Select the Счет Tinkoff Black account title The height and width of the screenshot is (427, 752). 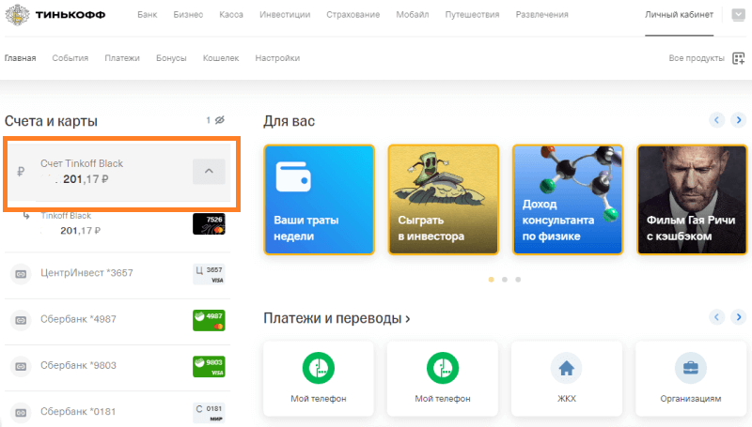pyautogui.click(x=82, y=163)
